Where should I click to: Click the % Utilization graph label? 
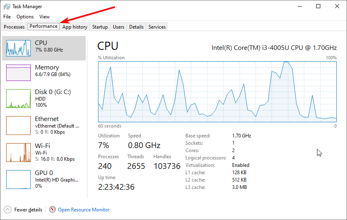(x=111, y=58)
